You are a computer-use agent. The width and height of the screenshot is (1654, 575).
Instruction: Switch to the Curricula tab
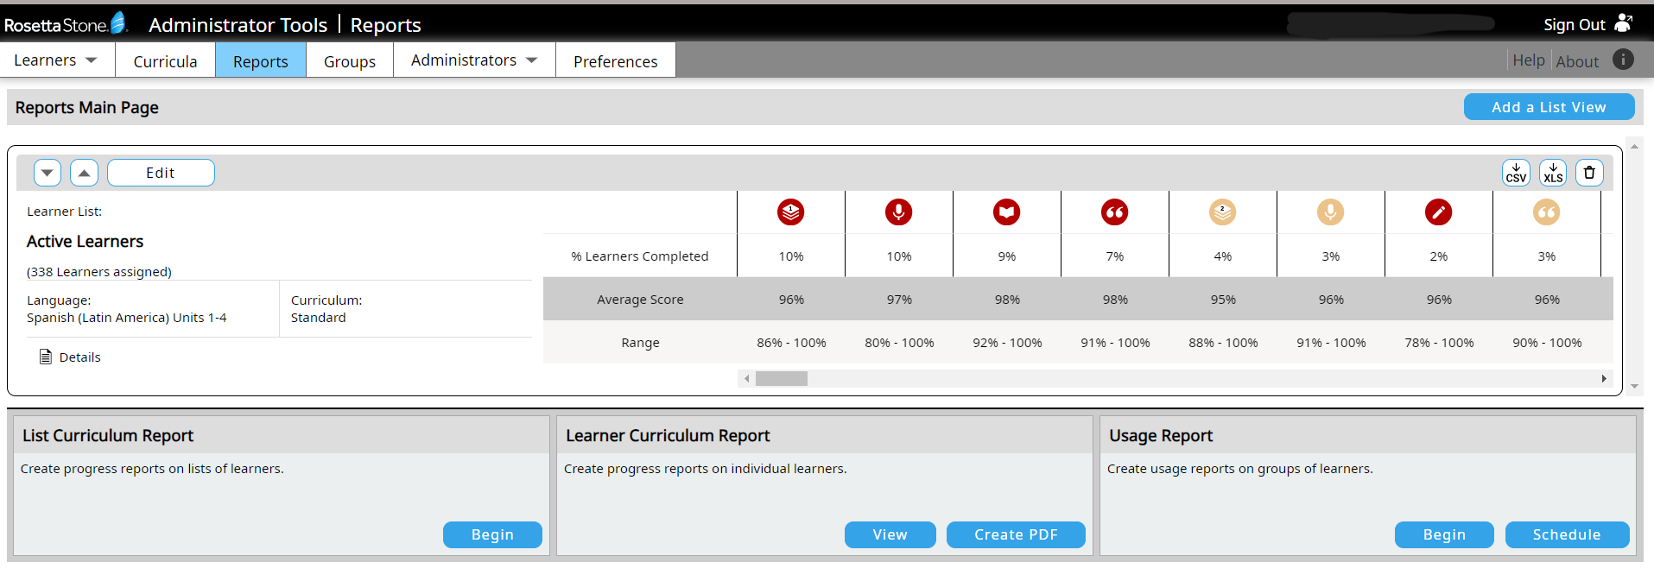(165, 61)
